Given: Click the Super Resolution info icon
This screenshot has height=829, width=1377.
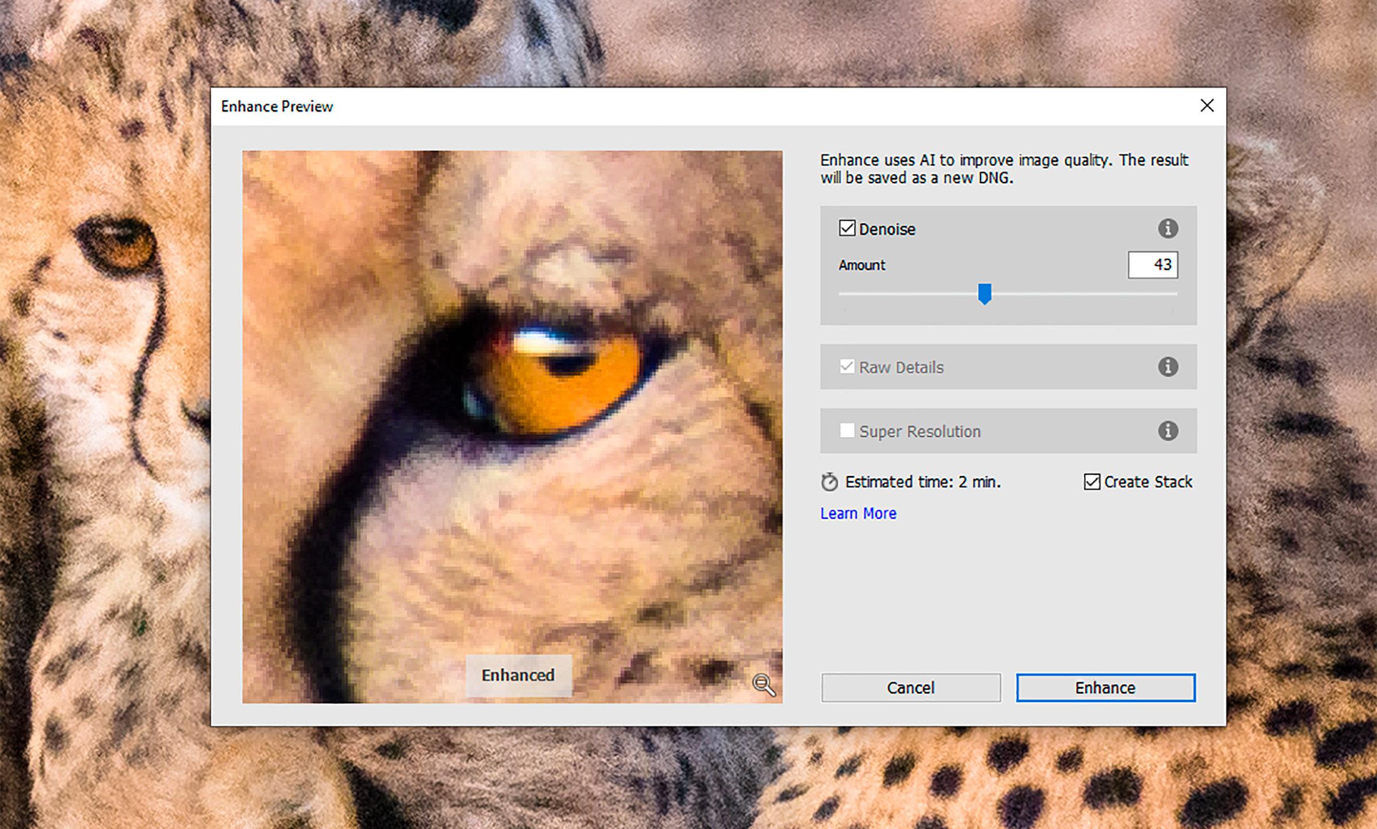Looking at the screenshot, I should click(x=1168, y=430).
